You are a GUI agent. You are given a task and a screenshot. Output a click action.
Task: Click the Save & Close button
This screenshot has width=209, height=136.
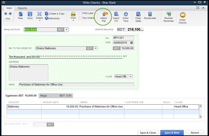click(147, 132)
